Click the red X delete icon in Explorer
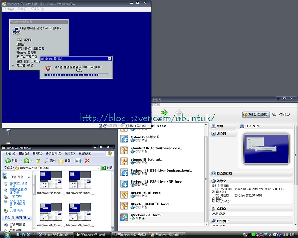The height and width of the screenshot is (238, 298). point(87,161)
